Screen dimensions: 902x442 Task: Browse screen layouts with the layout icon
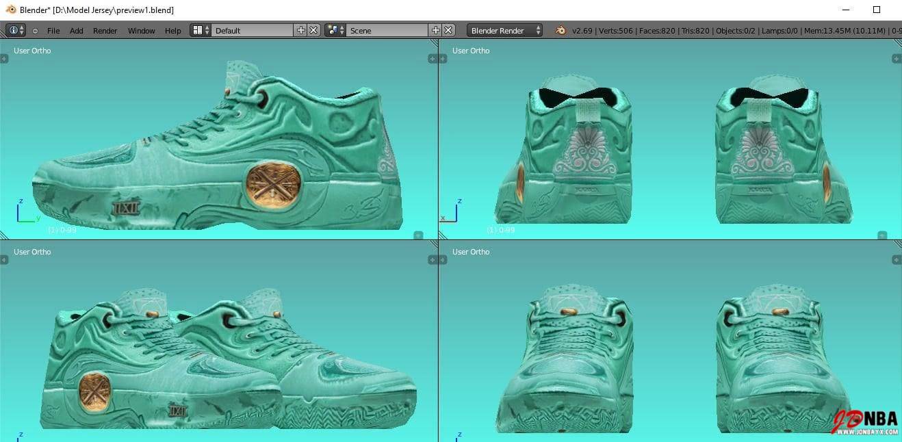201,30
